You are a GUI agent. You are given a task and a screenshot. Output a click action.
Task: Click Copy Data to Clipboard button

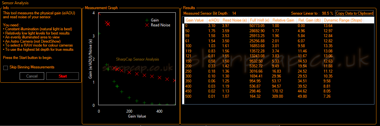point(354,13)
